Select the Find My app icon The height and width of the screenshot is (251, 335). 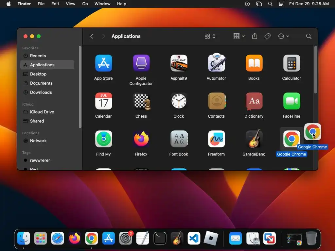point(103,139)
